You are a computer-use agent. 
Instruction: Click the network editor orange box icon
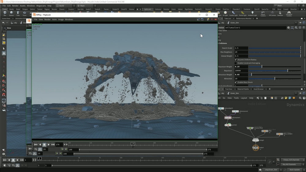[294, 98]
